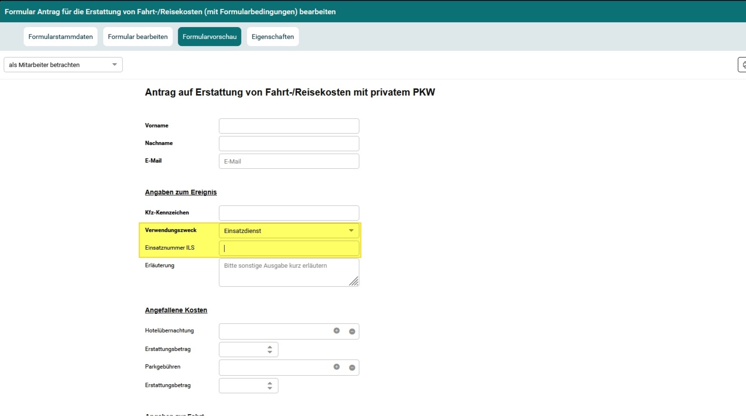Click the Erläuterung text area

point(289,273)
